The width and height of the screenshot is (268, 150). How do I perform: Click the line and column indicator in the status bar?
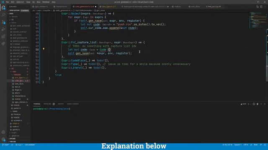pos(227,145)
